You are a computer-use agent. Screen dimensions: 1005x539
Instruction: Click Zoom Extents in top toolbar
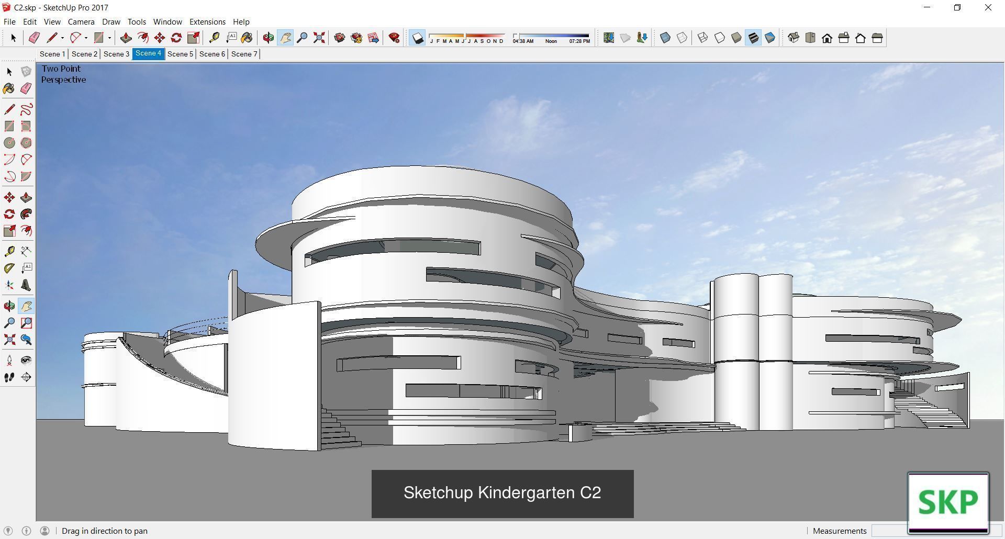point(319,38)
